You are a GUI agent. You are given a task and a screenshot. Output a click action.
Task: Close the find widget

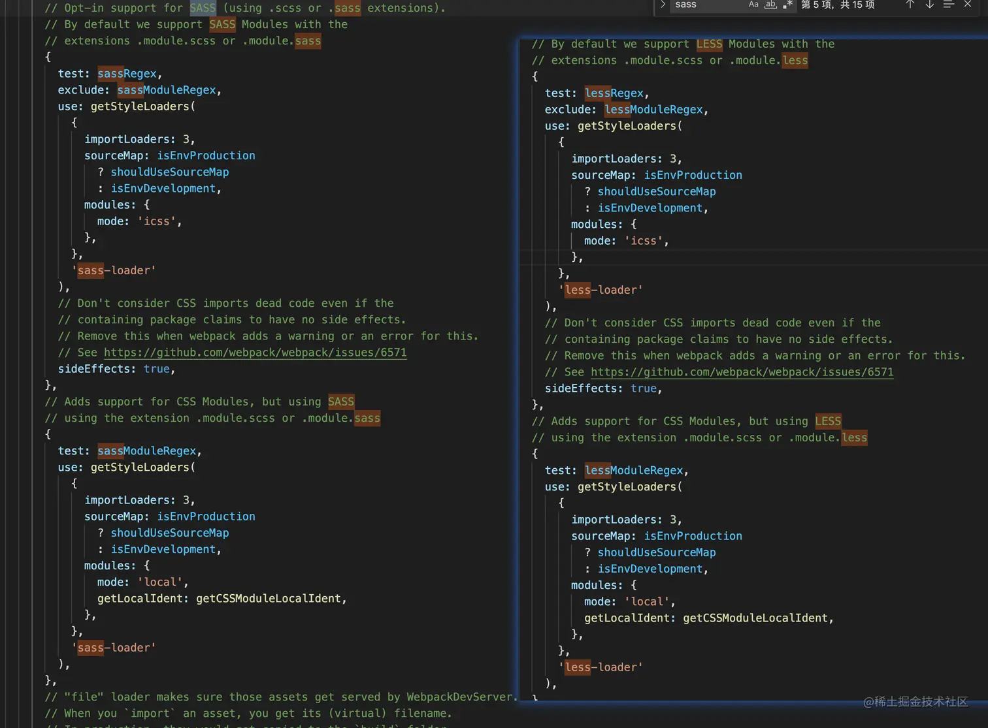click(x=968, y=5)
